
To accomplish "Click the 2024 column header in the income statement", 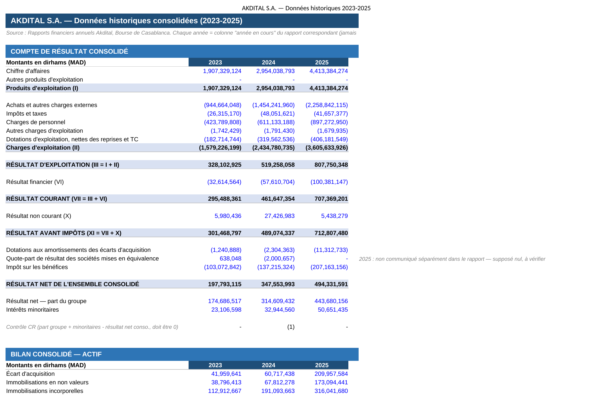I will click(x=269, y=62).
